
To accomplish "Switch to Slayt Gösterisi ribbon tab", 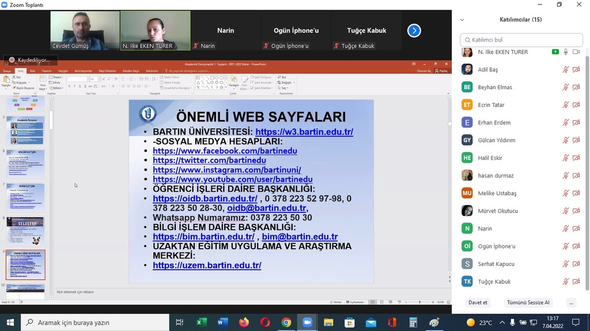I will (x=107, y=71).
